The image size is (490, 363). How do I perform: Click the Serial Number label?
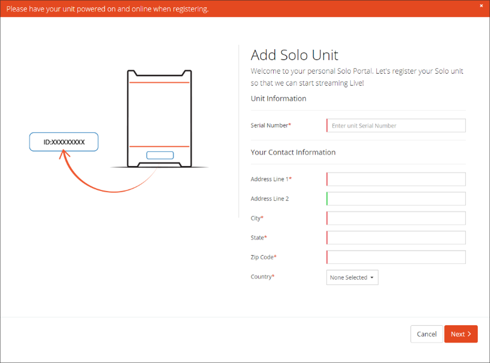(x=271, y=125)
